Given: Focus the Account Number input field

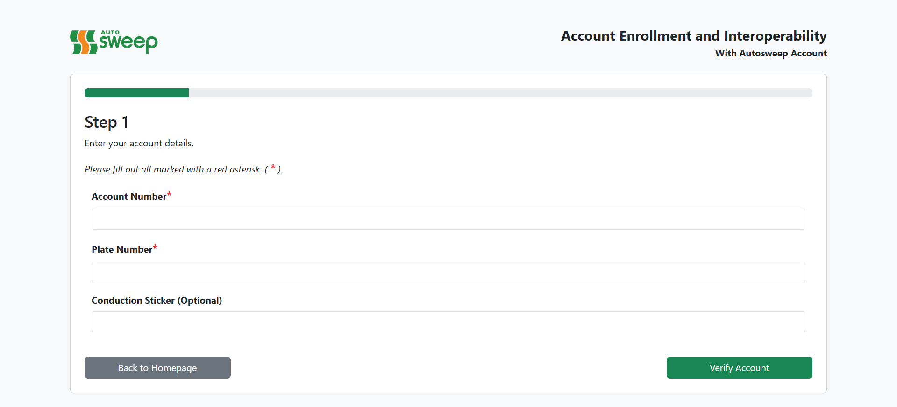Looking at the screenshot, I should click(448, 219).
